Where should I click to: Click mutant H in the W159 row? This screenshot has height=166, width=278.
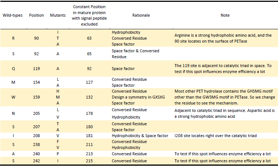click(58, 91)
